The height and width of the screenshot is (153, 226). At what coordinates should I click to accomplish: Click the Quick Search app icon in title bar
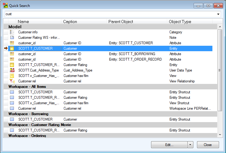click(x=5, y=5)
